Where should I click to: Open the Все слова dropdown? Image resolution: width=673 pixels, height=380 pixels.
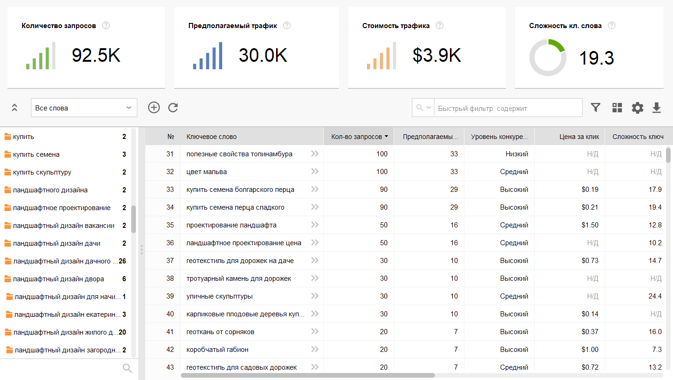(84, 108)
